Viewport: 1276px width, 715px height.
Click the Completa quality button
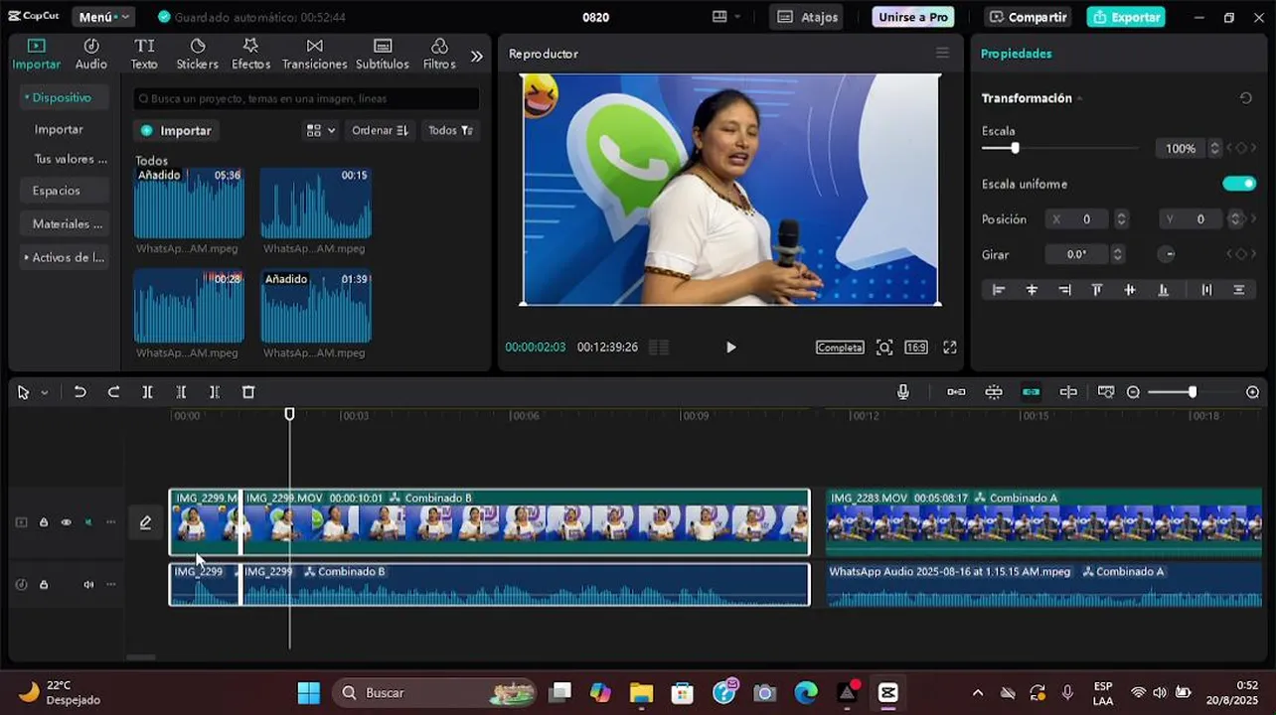click(840, 348)
